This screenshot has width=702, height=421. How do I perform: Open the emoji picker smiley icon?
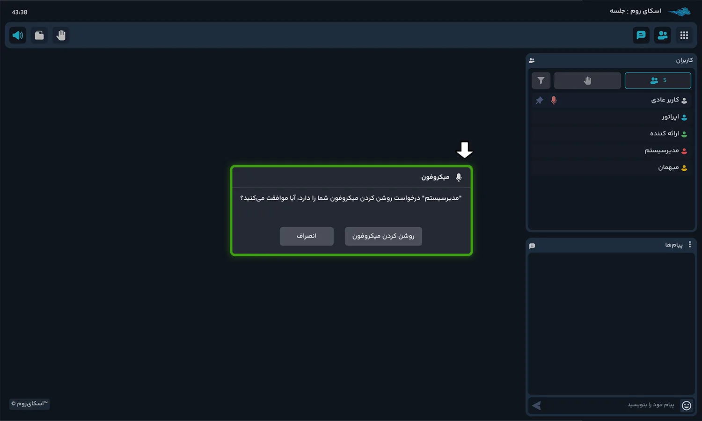[687, 406]
